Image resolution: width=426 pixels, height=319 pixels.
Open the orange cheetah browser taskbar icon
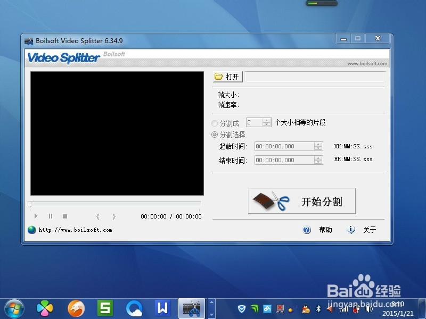(x=76, y=309)
